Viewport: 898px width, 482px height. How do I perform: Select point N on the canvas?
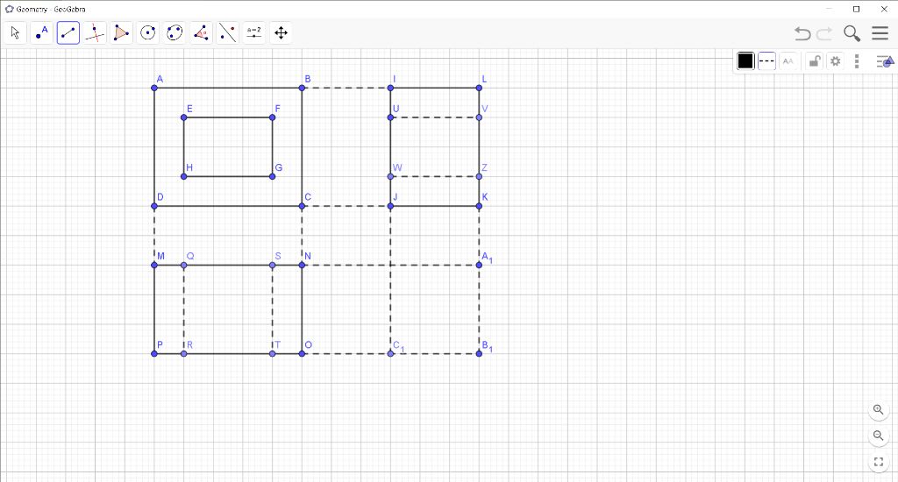[302, 265]
